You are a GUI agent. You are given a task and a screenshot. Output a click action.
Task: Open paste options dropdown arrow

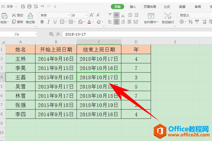(x=8, y=22)
